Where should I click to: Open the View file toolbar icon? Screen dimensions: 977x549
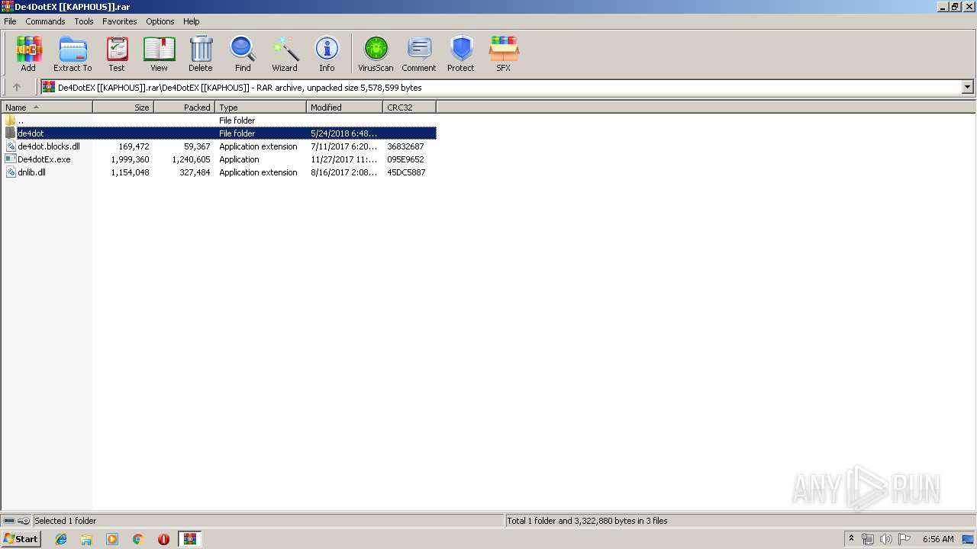[x=159, y=53]
